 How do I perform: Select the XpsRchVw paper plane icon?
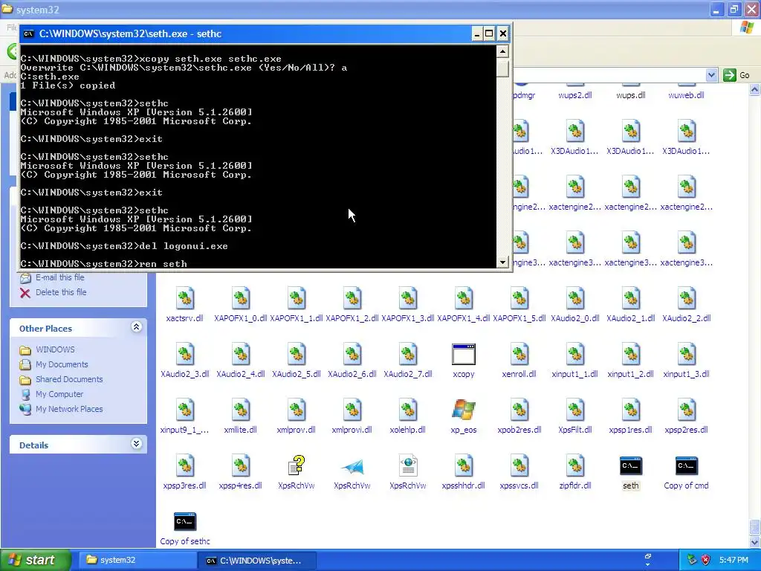[352, 466]
